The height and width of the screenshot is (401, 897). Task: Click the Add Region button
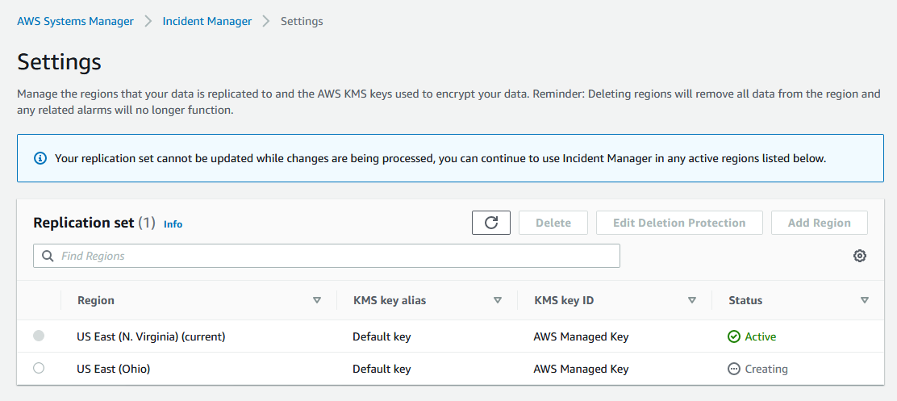[820, 223]
